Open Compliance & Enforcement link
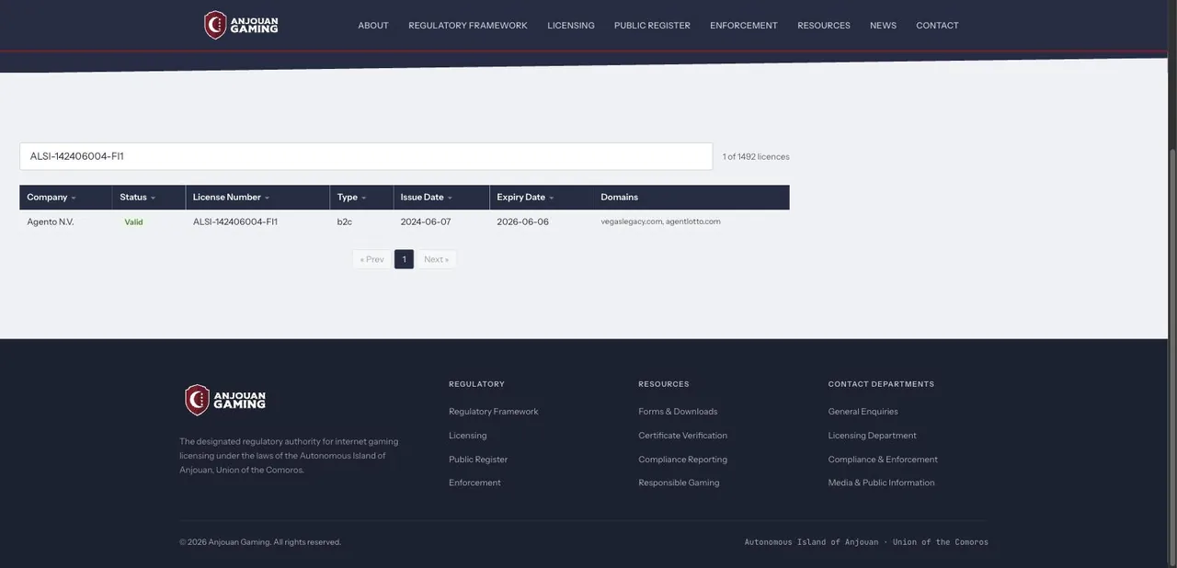Image resolution: width=1177 pixels, height=568 pixels. [x=883, y=460]
